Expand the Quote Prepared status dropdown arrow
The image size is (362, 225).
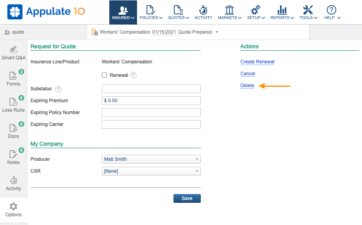coord(217,32)
